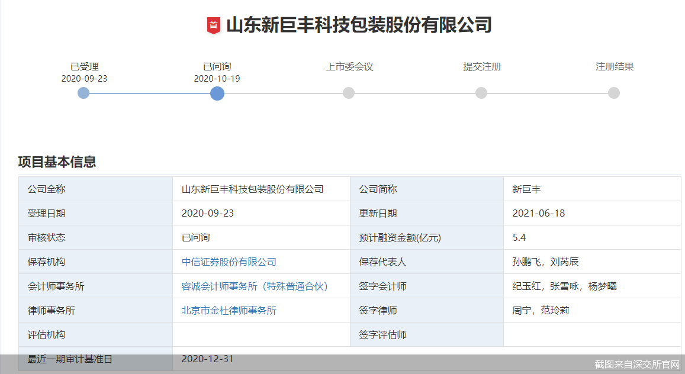685x374 pixels.
Task: Click the financing amount value 5.4
Action: pos(519,237)
